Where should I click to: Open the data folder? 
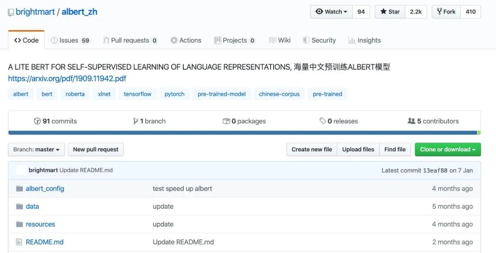tap(32, 206)
